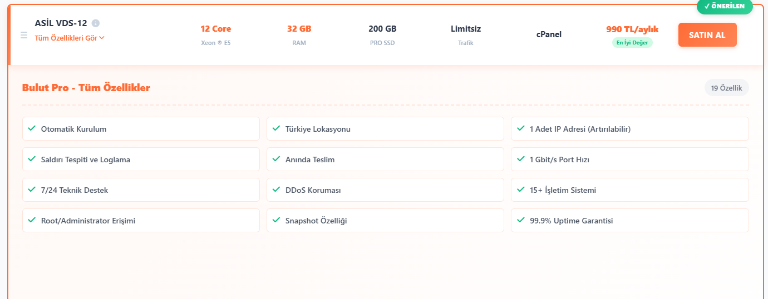
Task: Click the checkmark beside 1 Gbit/s Port Hızı
Action: [520, 159]
